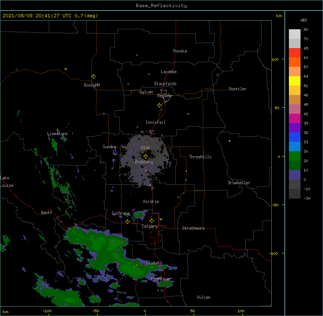Select the Innisfail label

(x=156, y=122)
